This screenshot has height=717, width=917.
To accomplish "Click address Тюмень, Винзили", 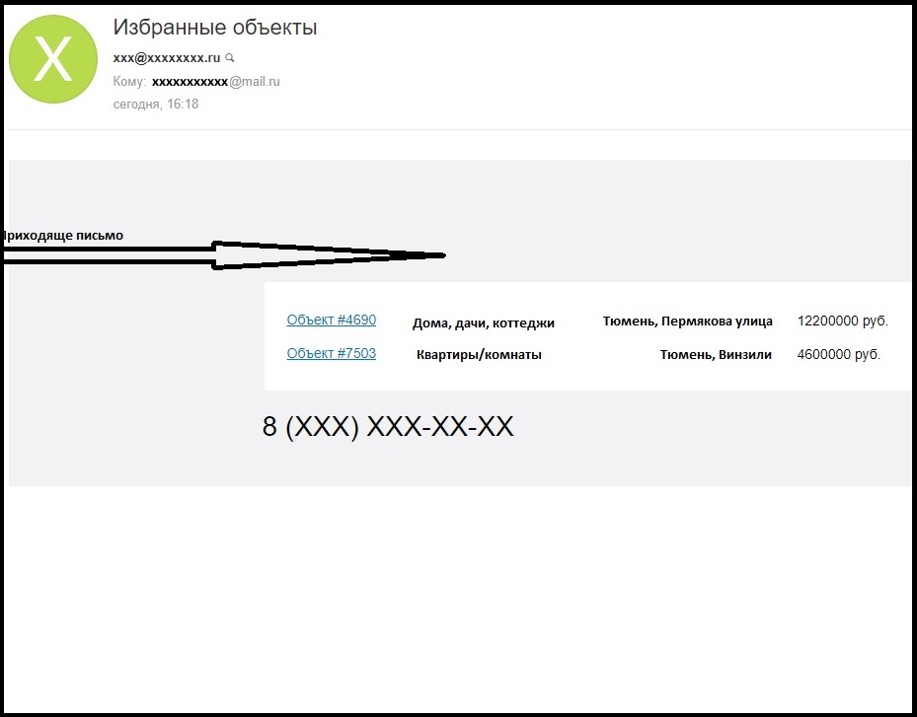I will [x=716, y=355].
